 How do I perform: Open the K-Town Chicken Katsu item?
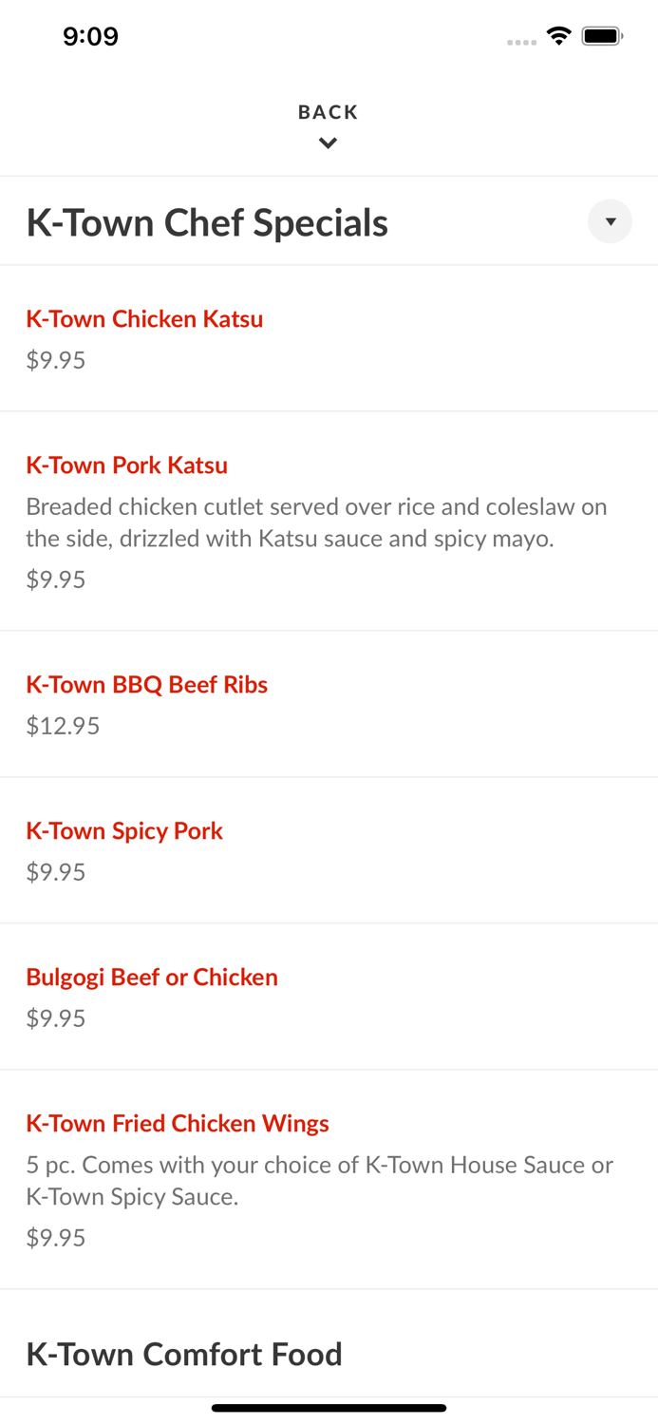(144, 319)
